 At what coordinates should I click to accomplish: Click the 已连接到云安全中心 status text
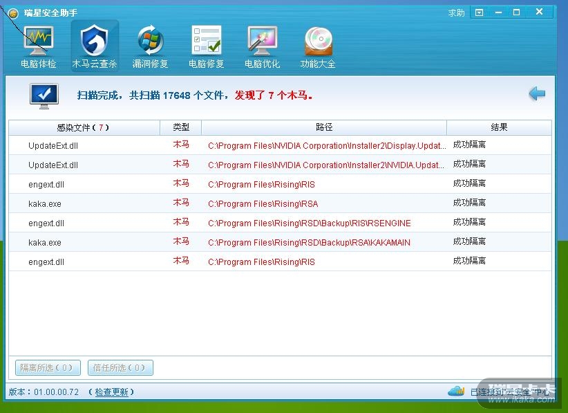click(x=510, y=392)
